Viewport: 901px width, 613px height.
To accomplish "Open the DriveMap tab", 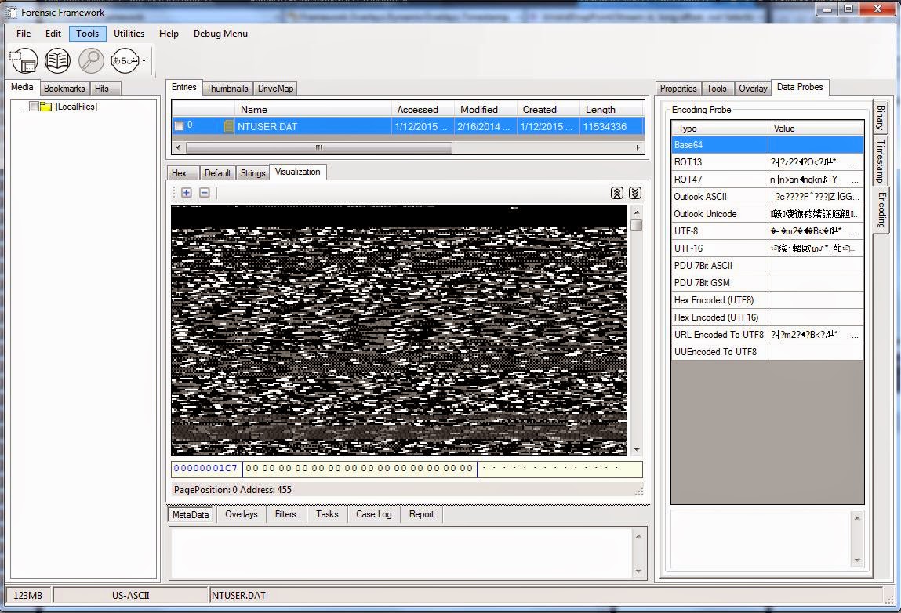I will point(275,89).
